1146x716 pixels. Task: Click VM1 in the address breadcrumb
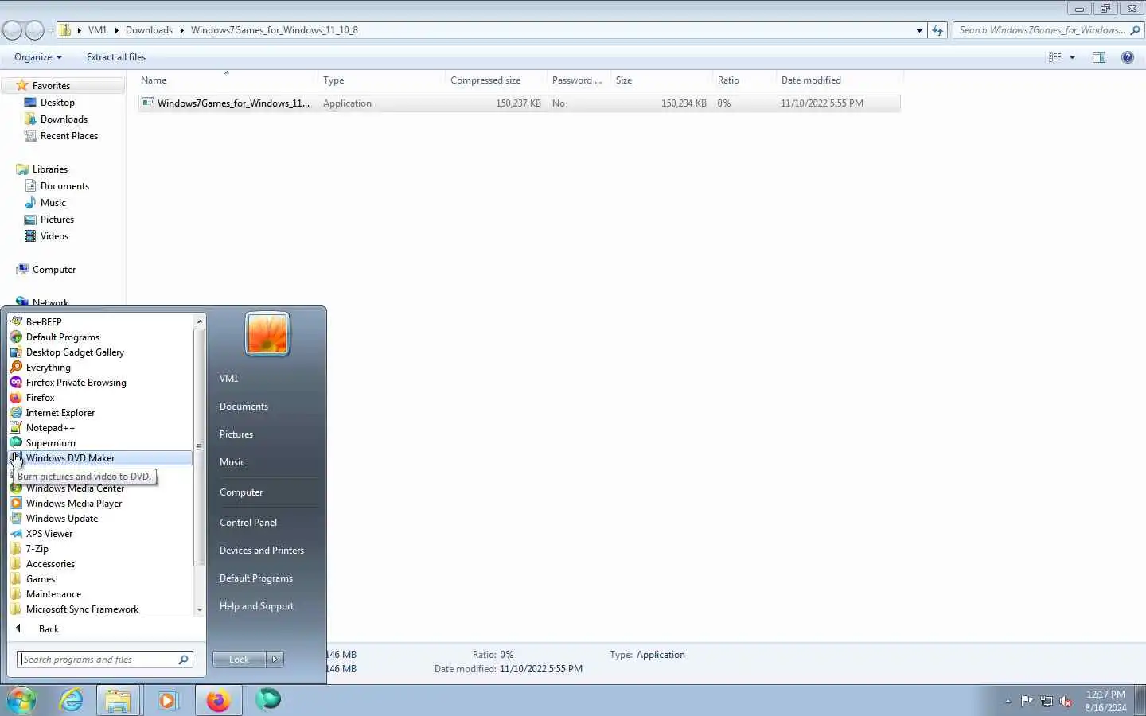pos(97,30)
